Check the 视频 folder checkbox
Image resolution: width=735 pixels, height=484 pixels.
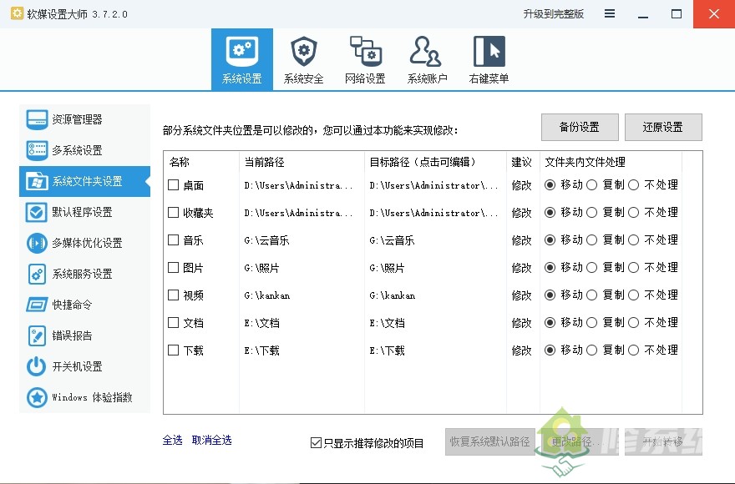tap(174, 295)
